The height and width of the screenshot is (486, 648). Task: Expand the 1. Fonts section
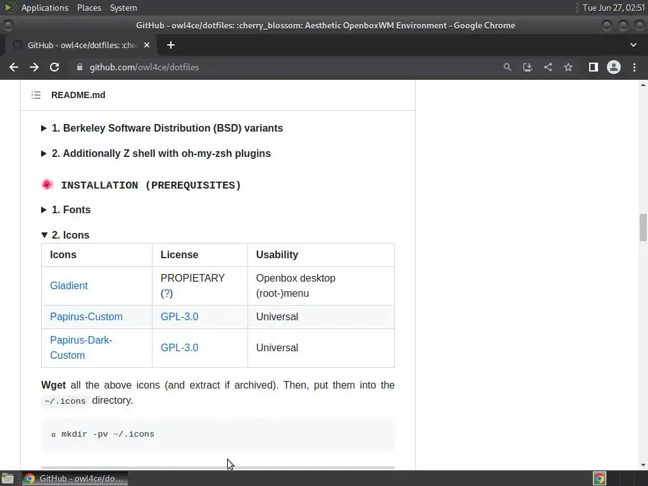tap(66, 210)
